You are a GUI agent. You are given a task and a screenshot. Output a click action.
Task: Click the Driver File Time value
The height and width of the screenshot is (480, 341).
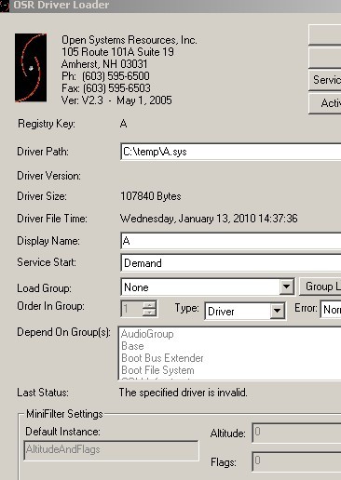coord(209,219)
